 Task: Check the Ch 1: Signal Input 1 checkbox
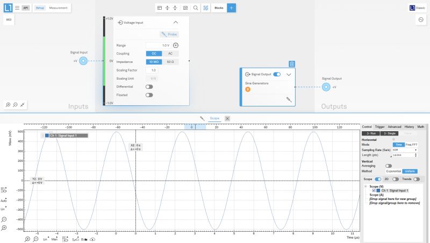click(x=374, y=190)
